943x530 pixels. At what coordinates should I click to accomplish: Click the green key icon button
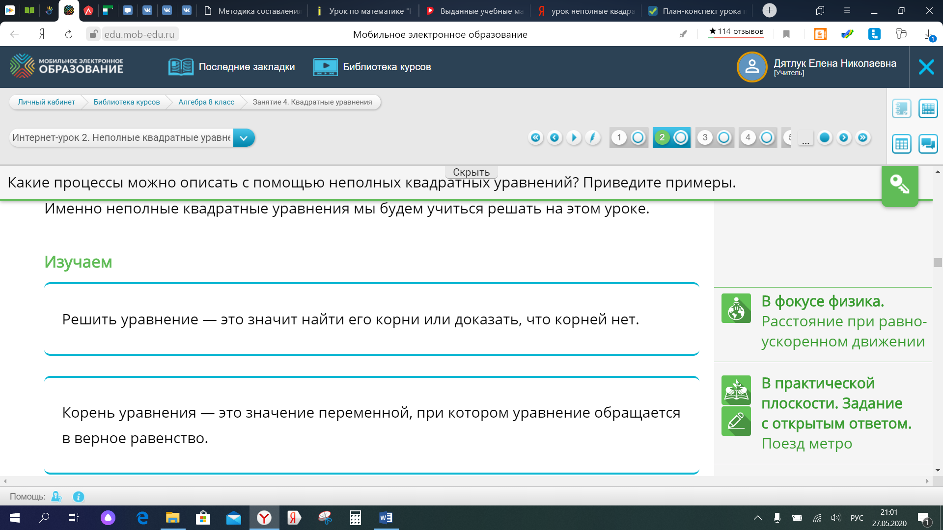(899, 185)
